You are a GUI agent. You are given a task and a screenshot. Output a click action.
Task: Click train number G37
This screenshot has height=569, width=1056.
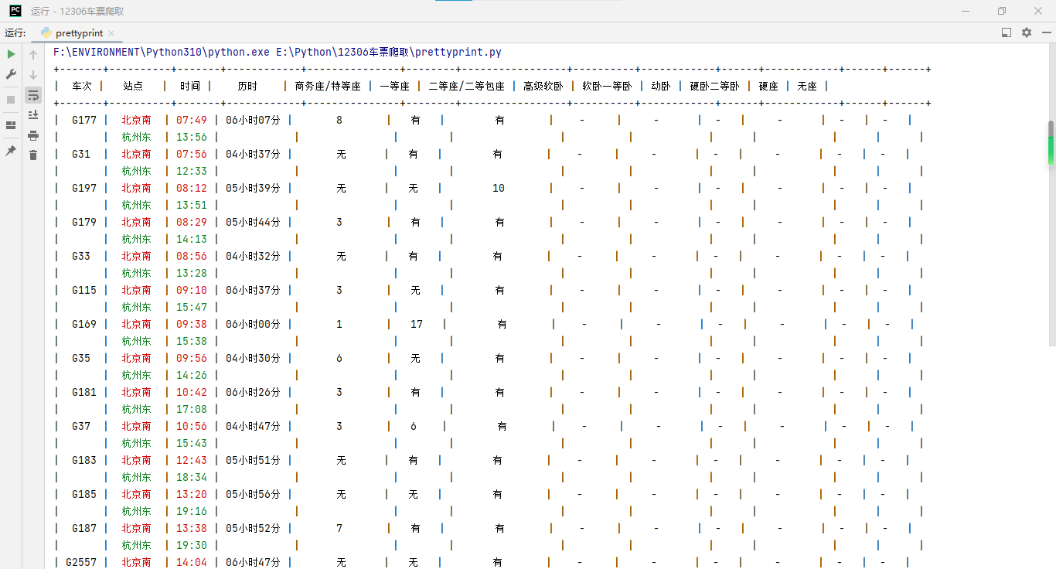coord(81,426)
